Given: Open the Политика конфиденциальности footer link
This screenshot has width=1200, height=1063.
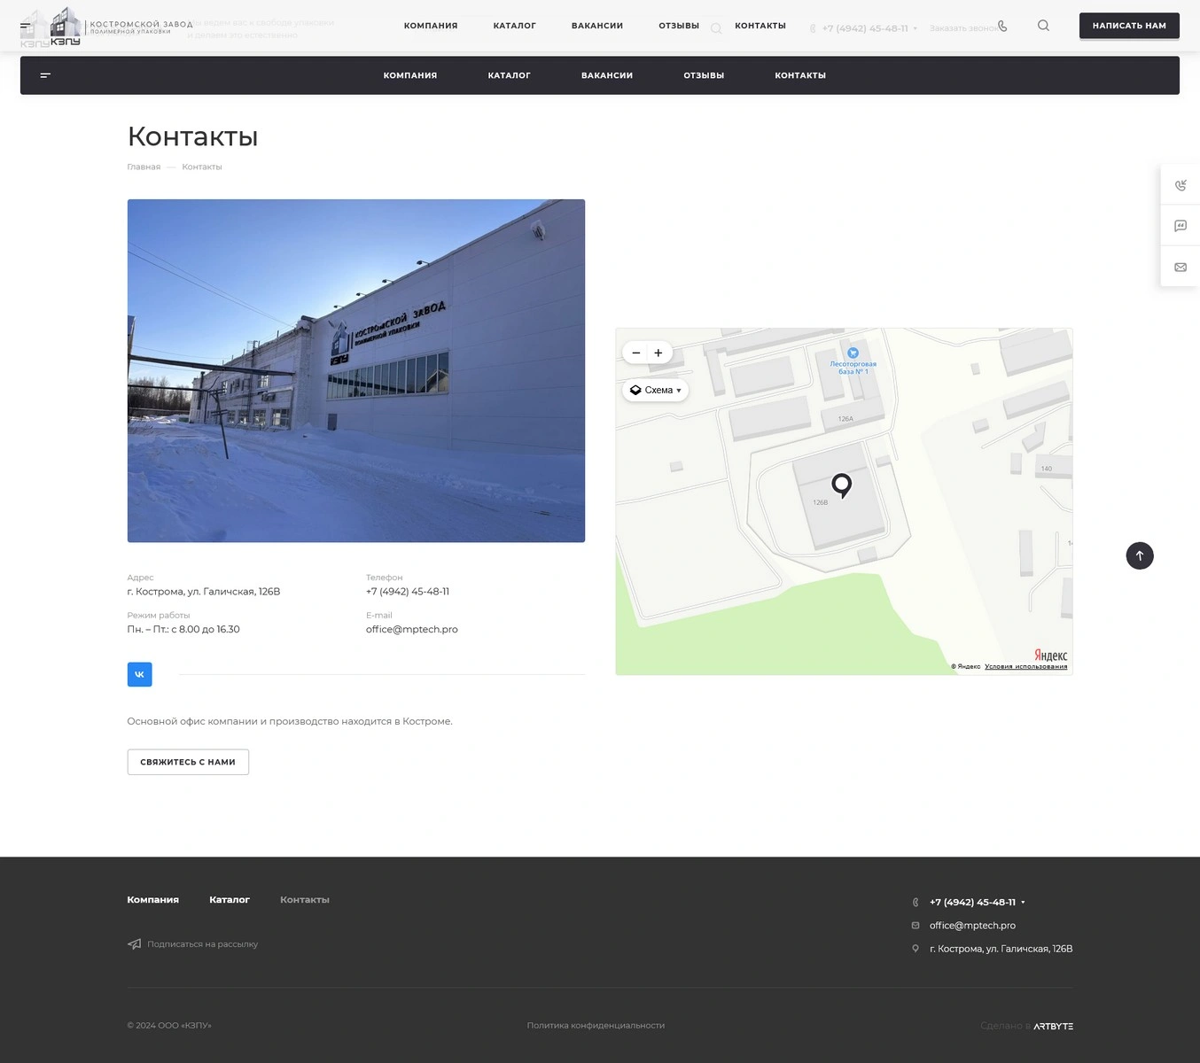Looking at the screenshot, I should [x=596, y=1026].
